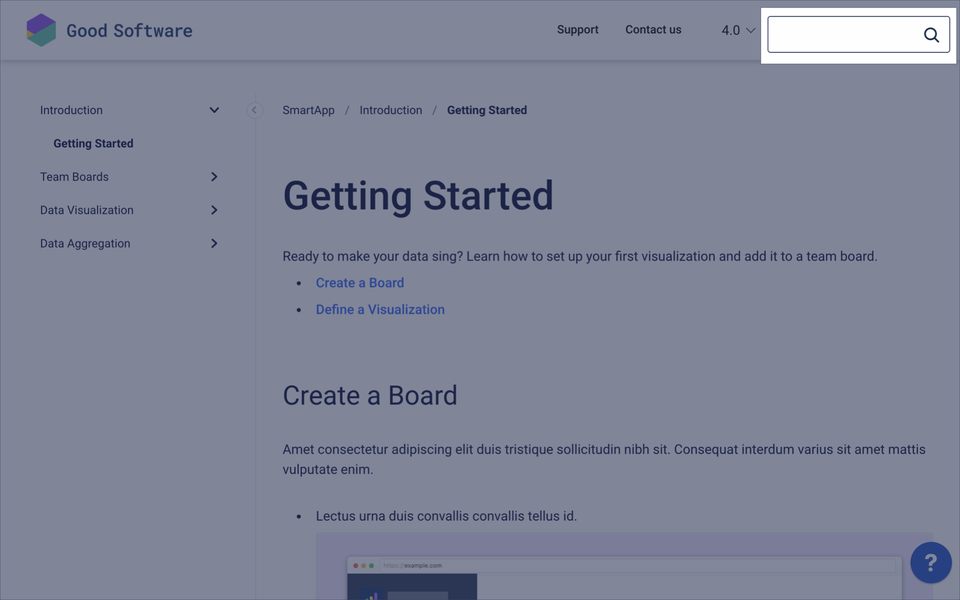This screenshot has width=960, height=600.
Task: Go to Introduction in the breadcrumb
Action: 390,110
